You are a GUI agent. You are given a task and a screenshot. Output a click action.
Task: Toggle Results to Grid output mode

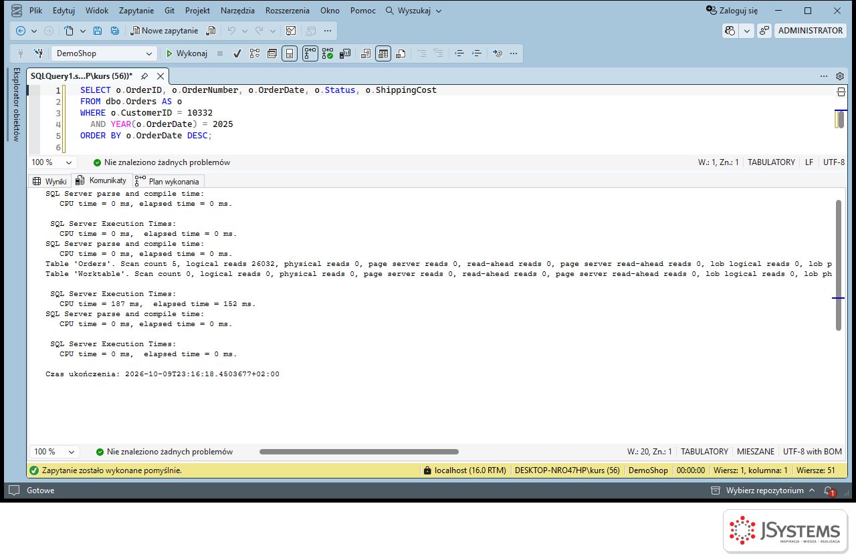pos(383,53)
